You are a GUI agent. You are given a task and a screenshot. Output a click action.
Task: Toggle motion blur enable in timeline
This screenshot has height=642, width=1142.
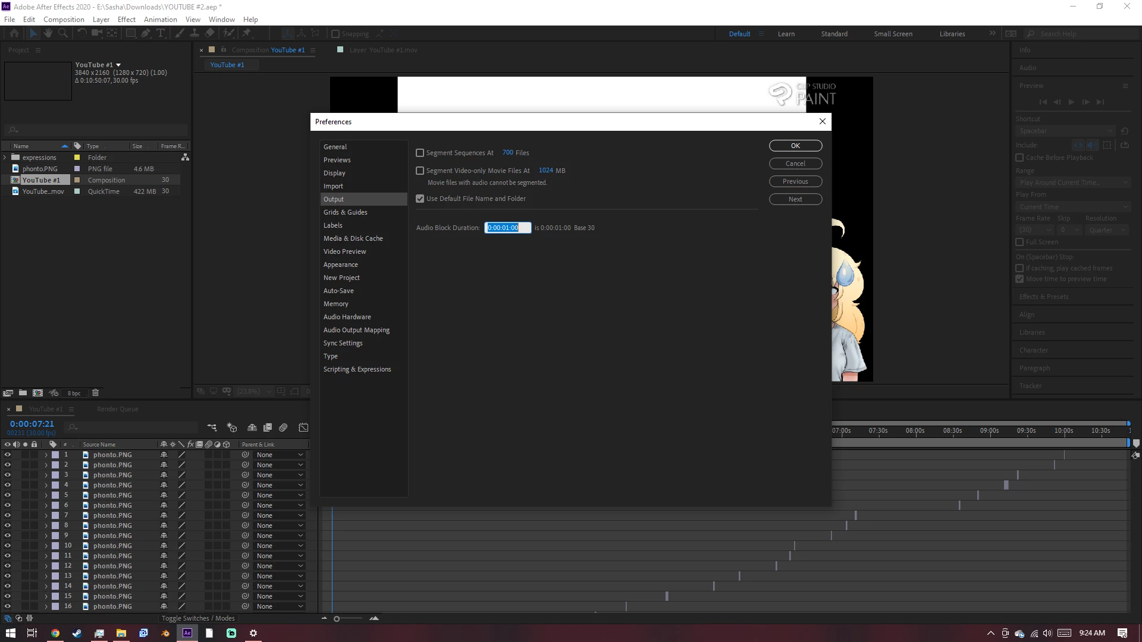(283, 427)
